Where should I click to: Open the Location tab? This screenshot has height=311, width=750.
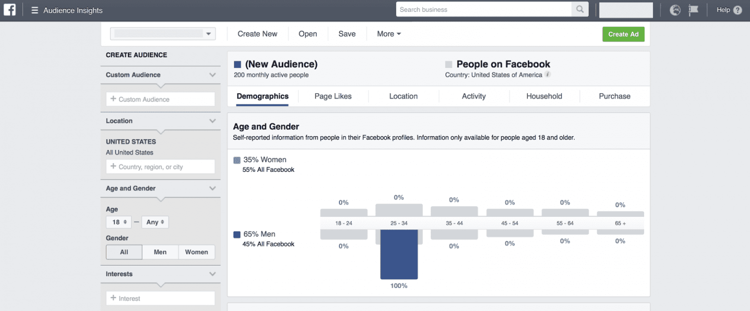[403, 96]
